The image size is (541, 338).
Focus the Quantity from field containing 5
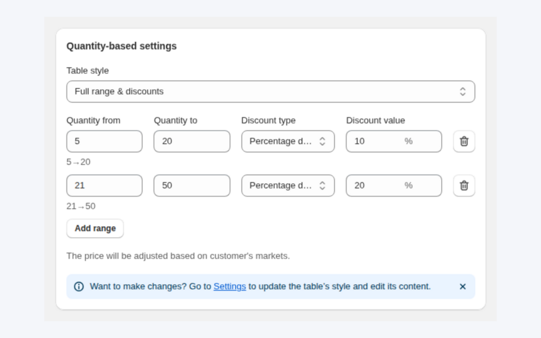(x=104, y=141)
